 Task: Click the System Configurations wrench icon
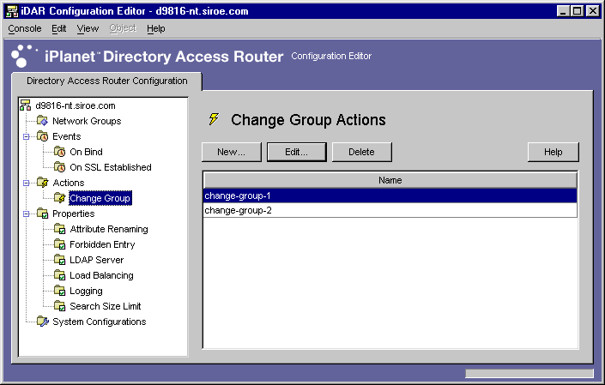click(43, 321)
